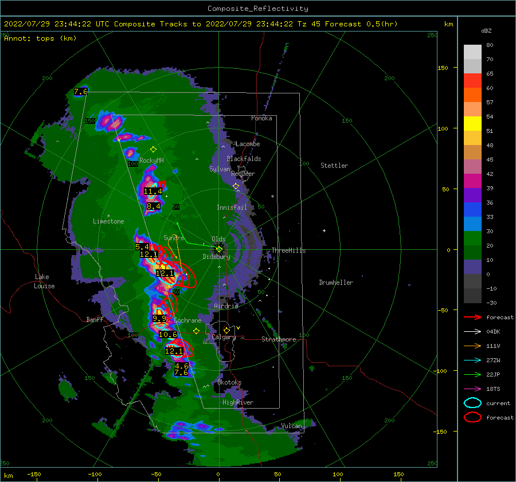Screen dimensions: 516x482
Task: Click the Composite_Reflectivity title
Action: [x=258, y=9]
